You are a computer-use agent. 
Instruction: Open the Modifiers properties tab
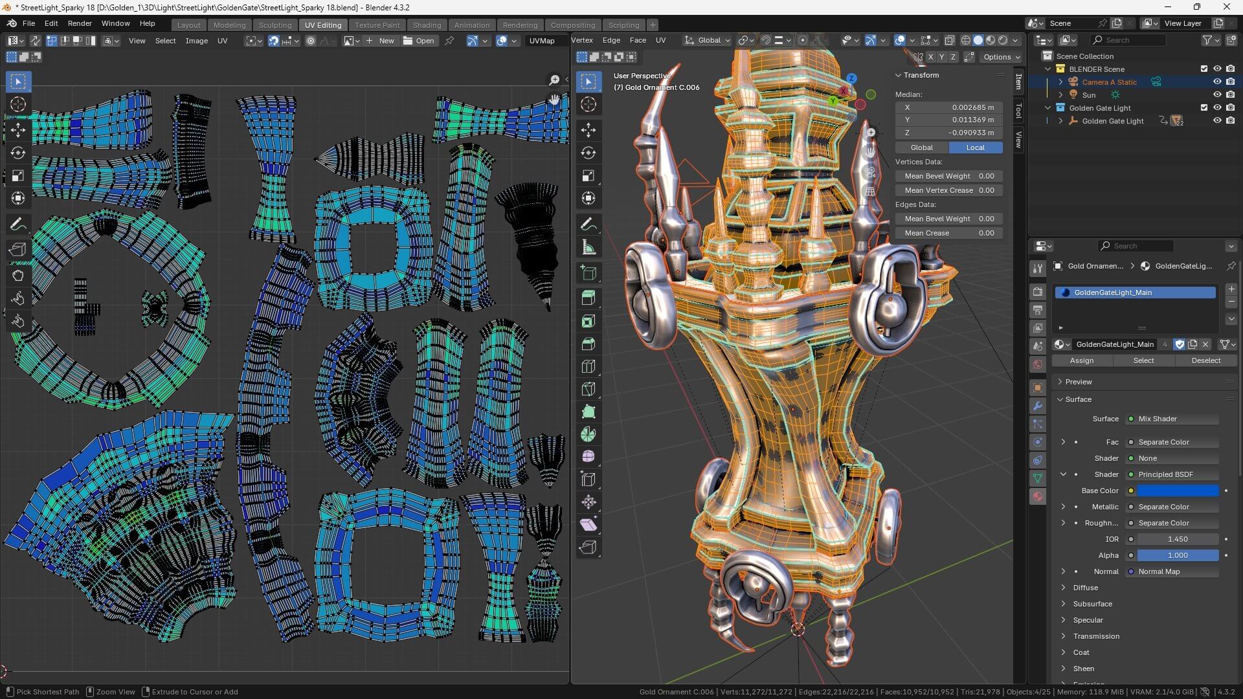(x=1038, y=406)
